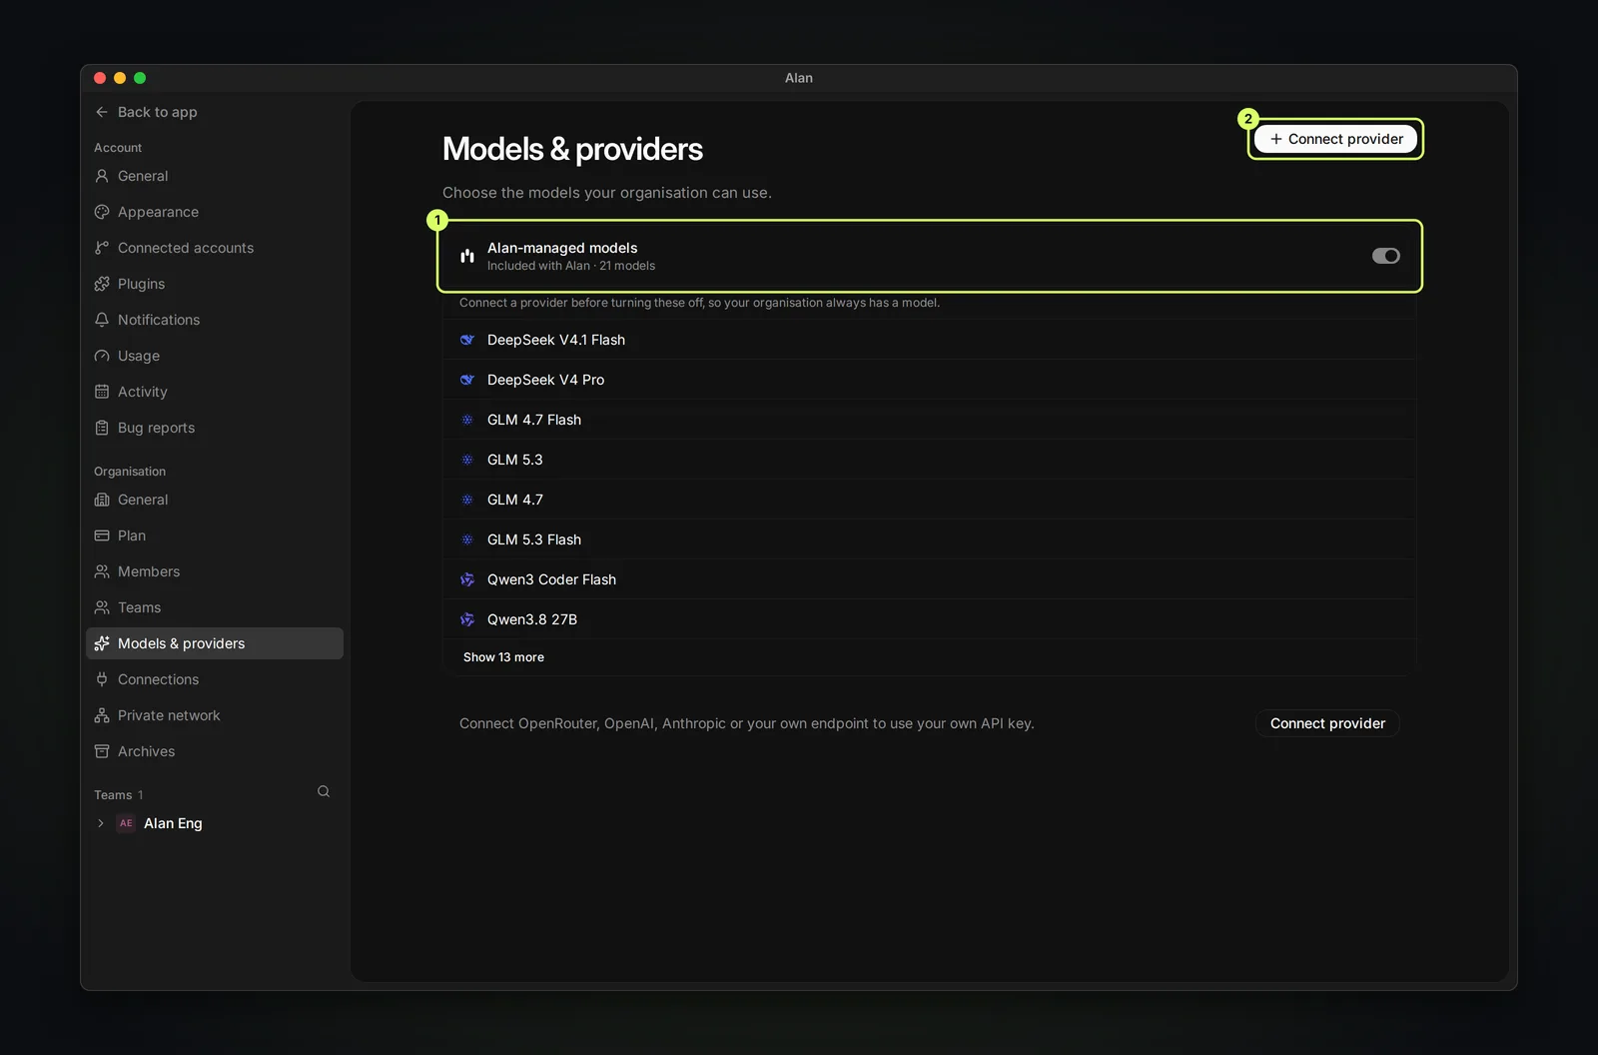Select the DeepSeek V4 Pro row
The width and height of the screenshot is (1598, 1055).
[930, 380]
